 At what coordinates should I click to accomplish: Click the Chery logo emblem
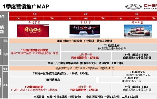tap(134, 7)
